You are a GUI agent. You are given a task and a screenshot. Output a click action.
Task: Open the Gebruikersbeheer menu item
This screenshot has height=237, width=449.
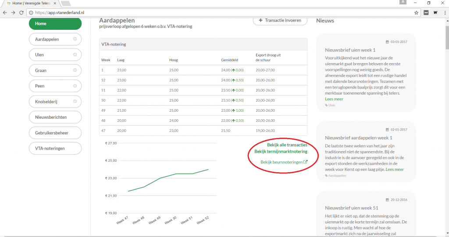point(55,133)
